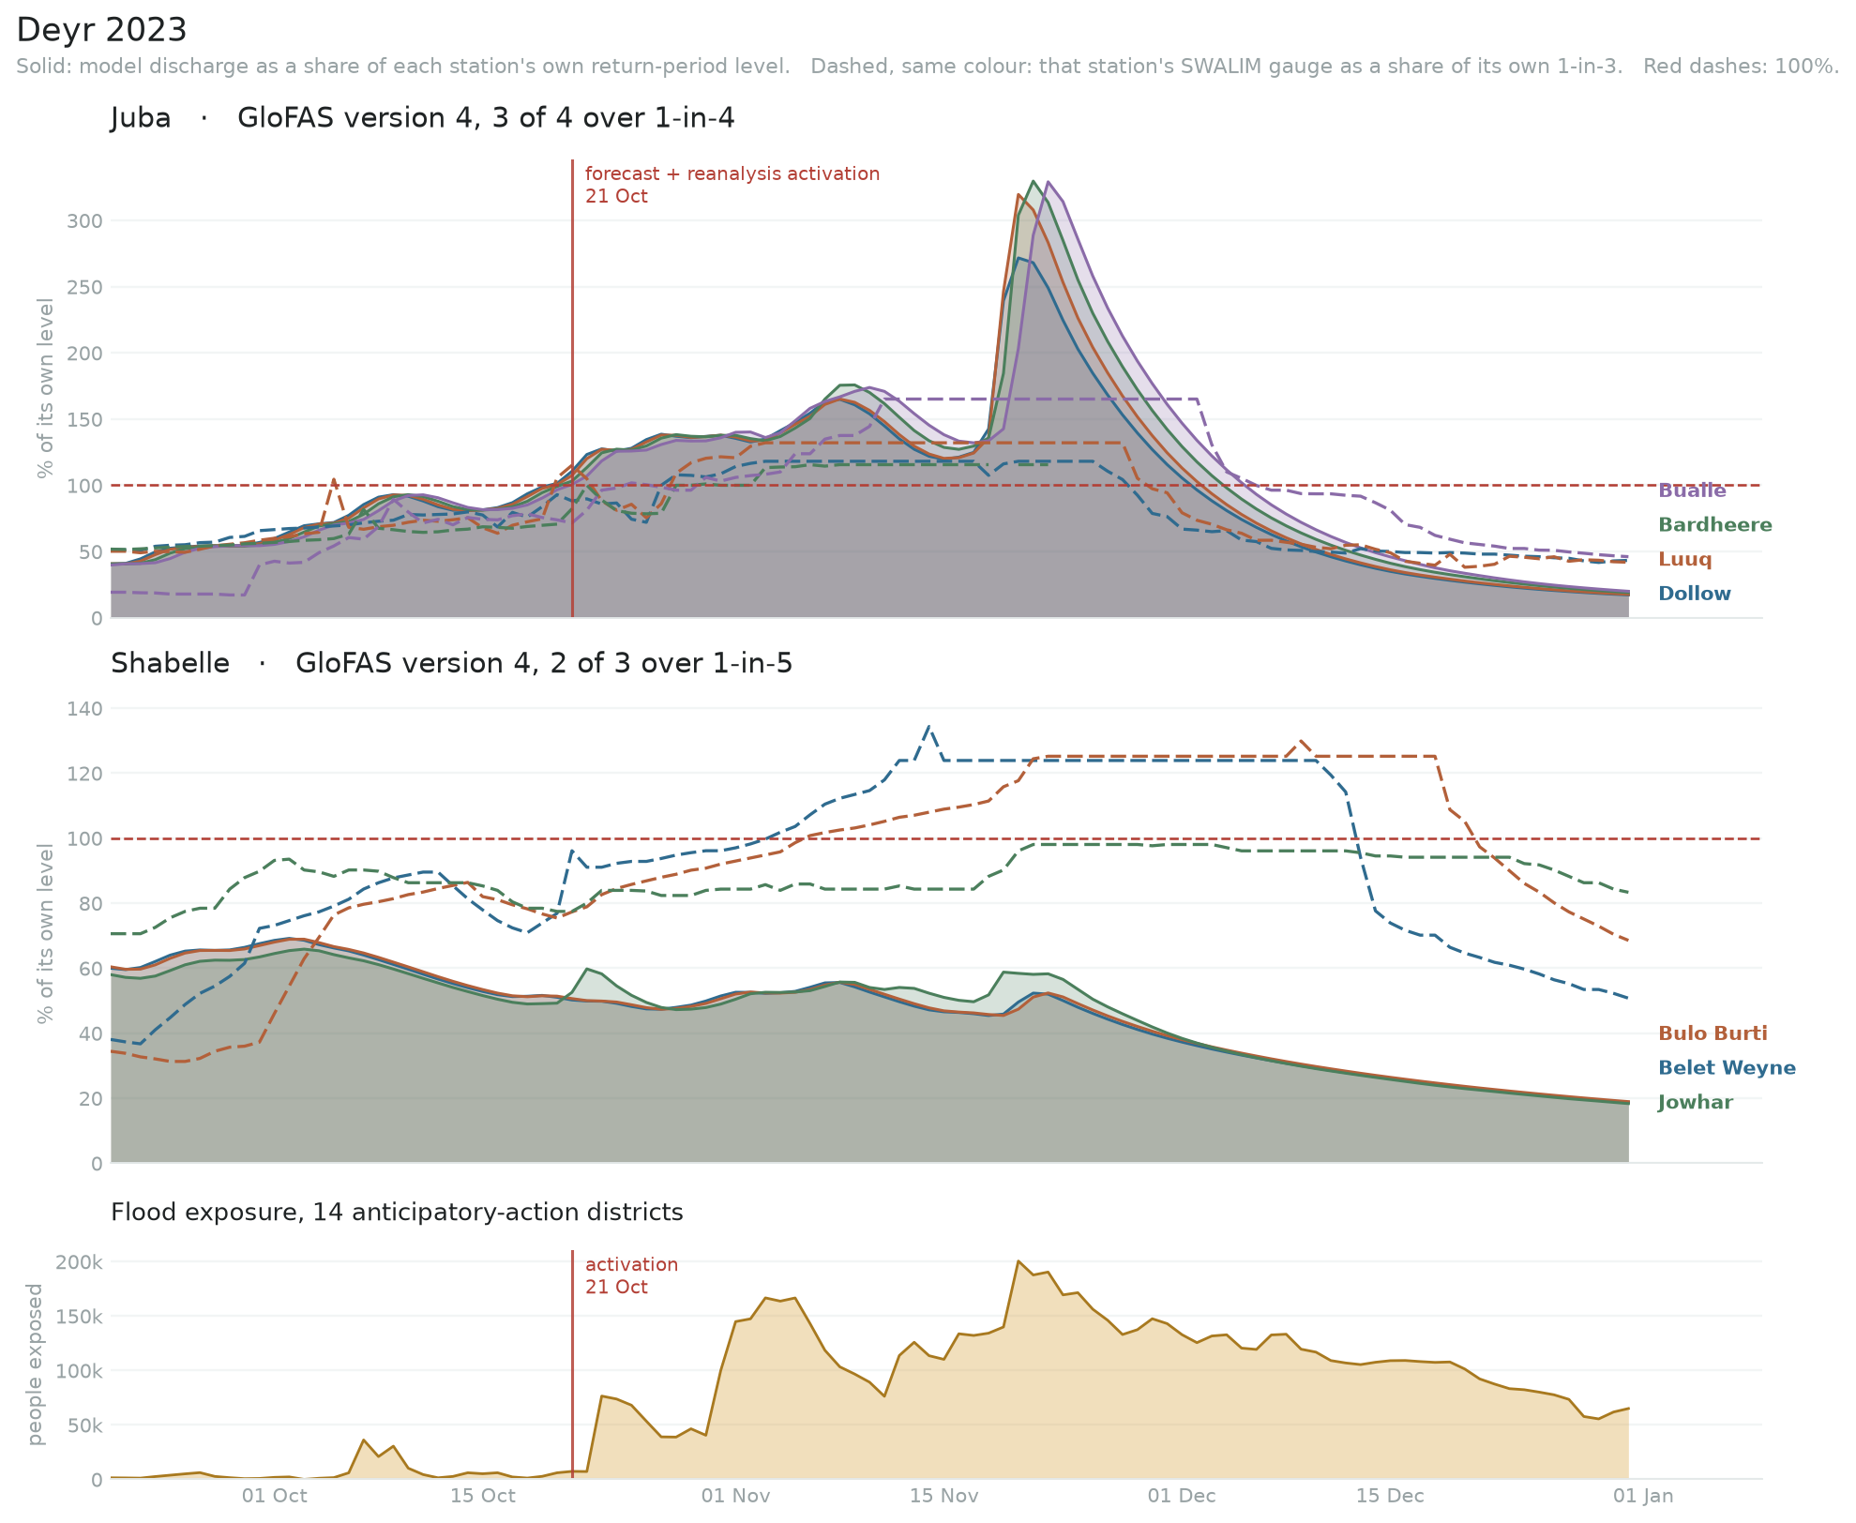Click the '120' tick on Shabelle y-axis
The width and height of the screenshot is (1856, 1523).
click(84, 774)
